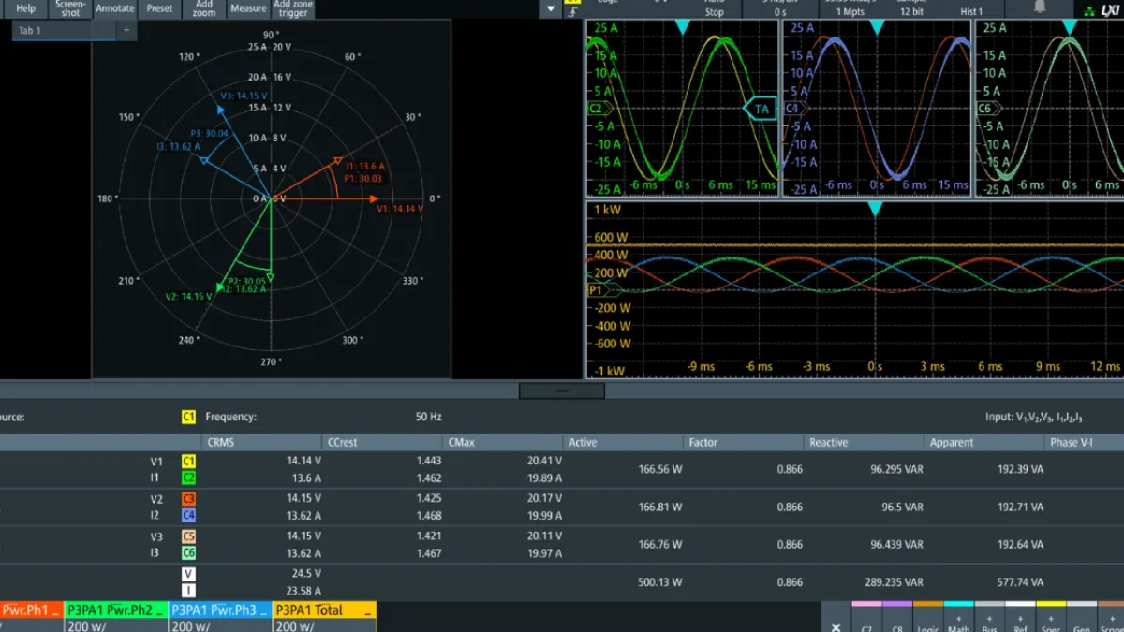Open the Gen generator button
This screenshot has height=632, width=1124.
[1081, 618]
